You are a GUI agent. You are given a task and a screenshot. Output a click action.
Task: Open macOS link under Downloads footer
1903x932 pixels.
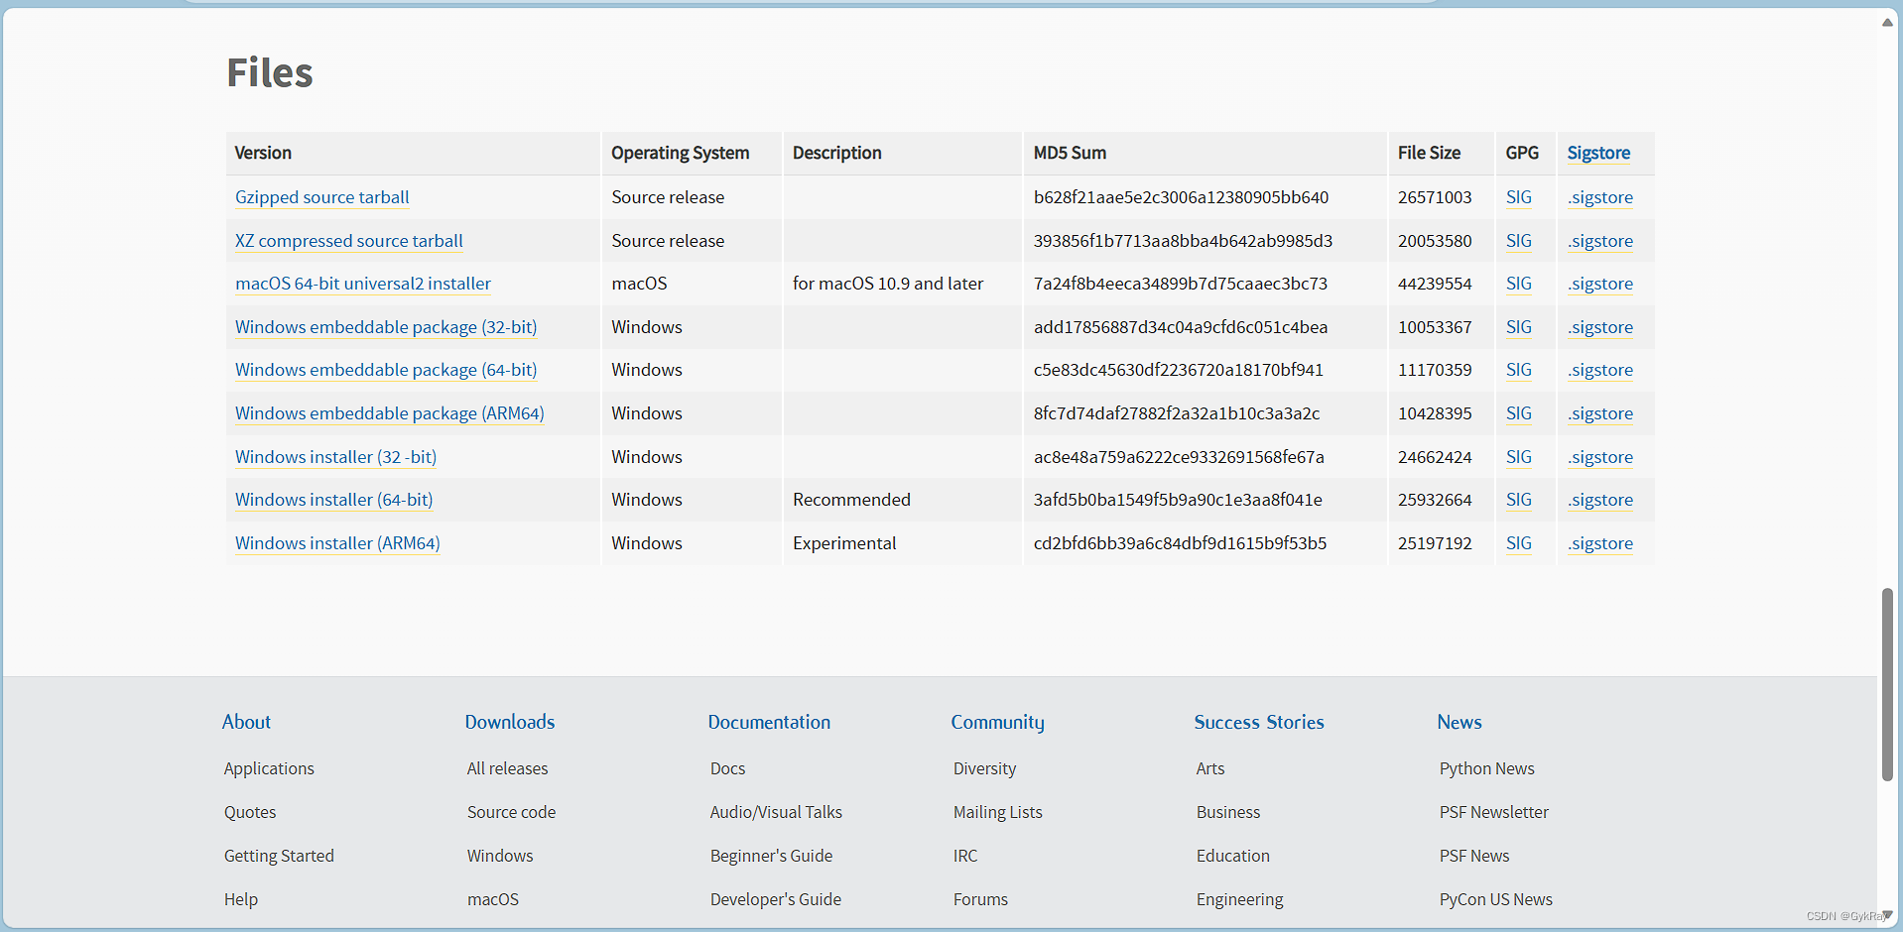tap(493, 899)
